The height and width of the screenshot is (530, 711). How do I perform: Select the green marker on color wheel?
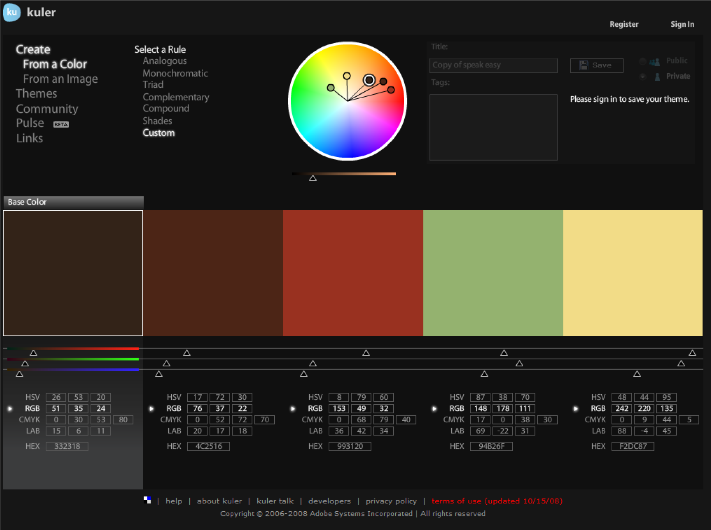pyautogui.click(x=331, y=88)
